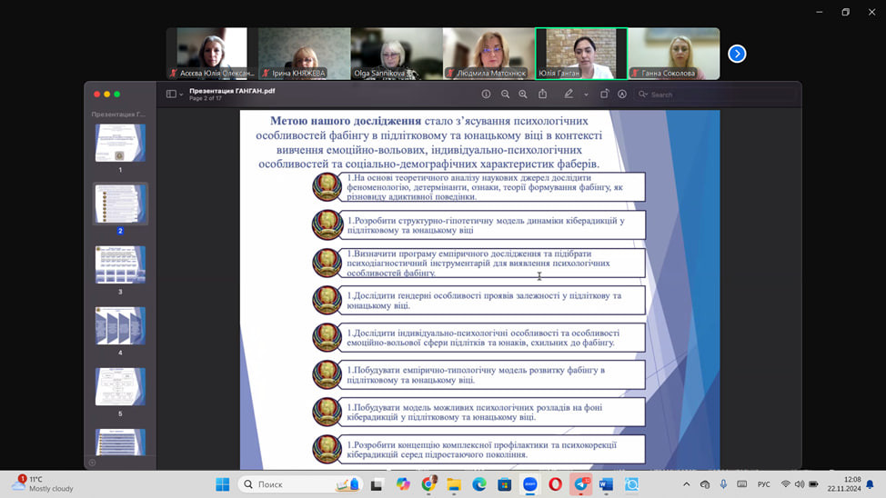The image size is (886, 498).
Task: Open page 3 thumbnail in sidebar
Action: click(120, 264)
